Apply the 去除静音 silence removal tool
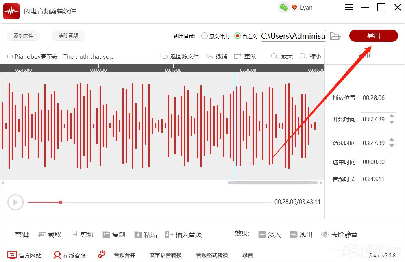Screen dimensions: 405x262 click(341, 234)
